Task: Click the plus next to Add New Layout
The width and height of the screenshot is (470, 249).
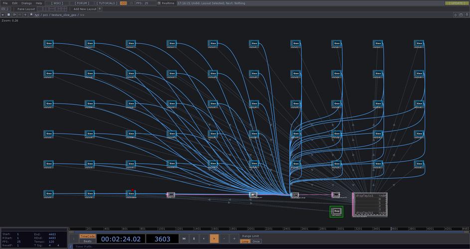Action: (x=100, y=8)
